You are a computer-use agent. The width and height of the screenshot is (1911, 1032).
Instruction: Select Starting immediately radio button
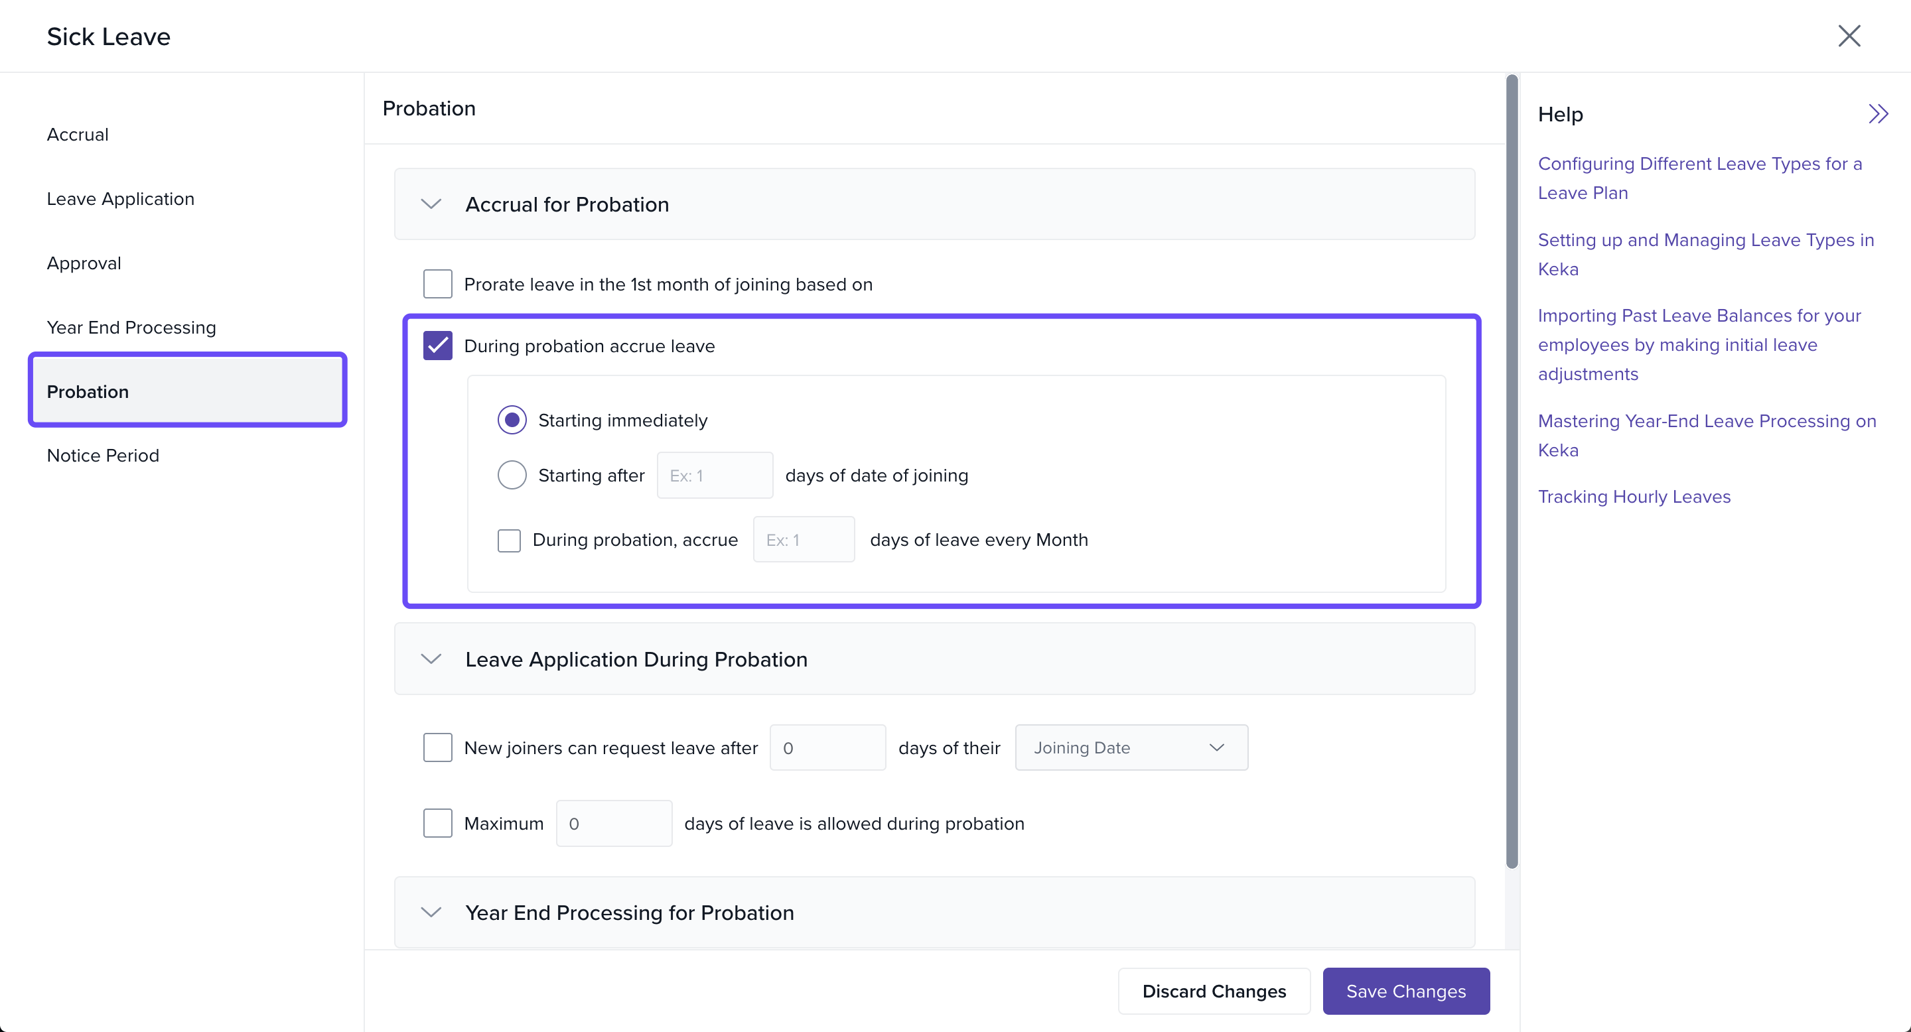pyautogui.click(x=512, y=420)
